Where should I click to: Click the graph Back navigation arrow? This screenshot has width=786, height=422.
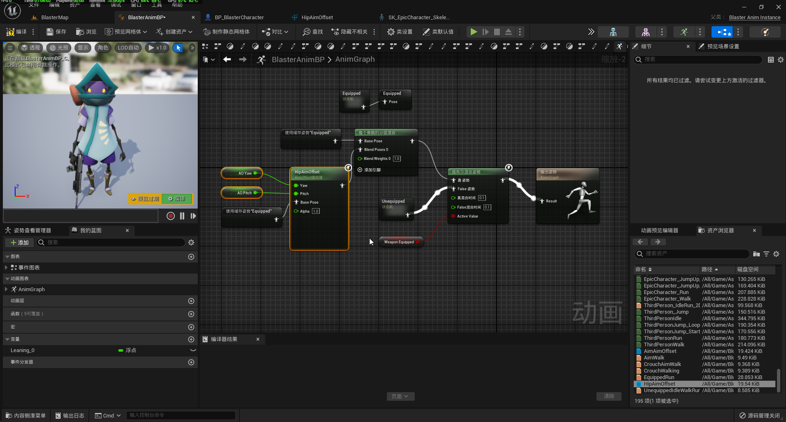(x=227, y=60)
